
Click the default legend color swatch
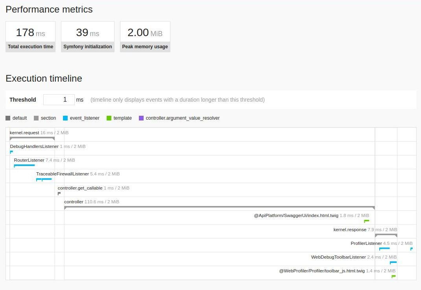pos(8,118)
